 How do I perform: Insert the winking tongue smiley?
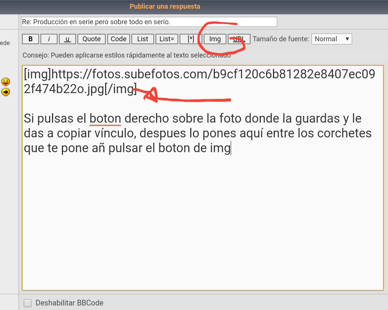point(6,82)
